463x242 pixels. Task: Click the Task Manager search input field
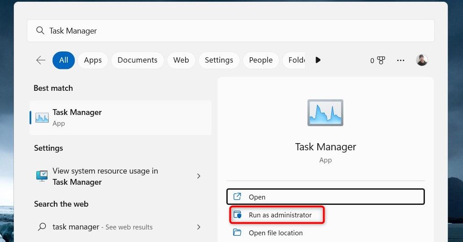point(231,31)
